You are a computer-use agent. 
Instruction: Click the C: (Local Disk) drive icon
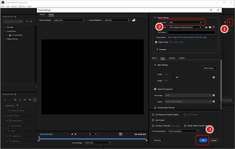[10, 35]
